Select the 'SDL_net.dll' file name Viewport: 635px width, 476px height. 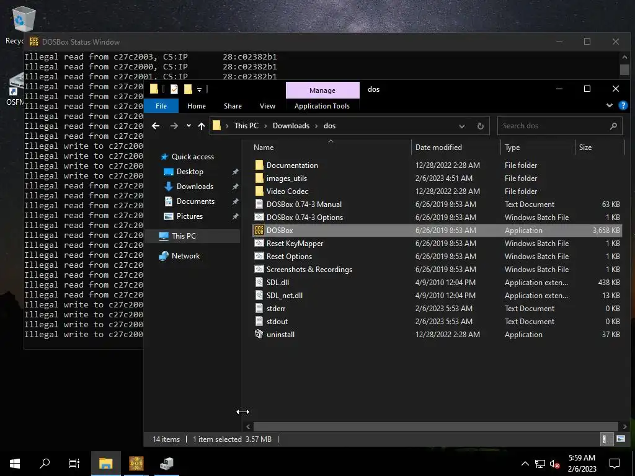[284, 296]
